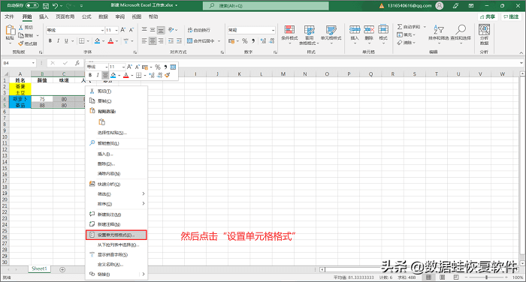The height and width of the screenshot is (282, 526).
Task: Click the Align Right icon in ribbon
Action: (161, 40)
